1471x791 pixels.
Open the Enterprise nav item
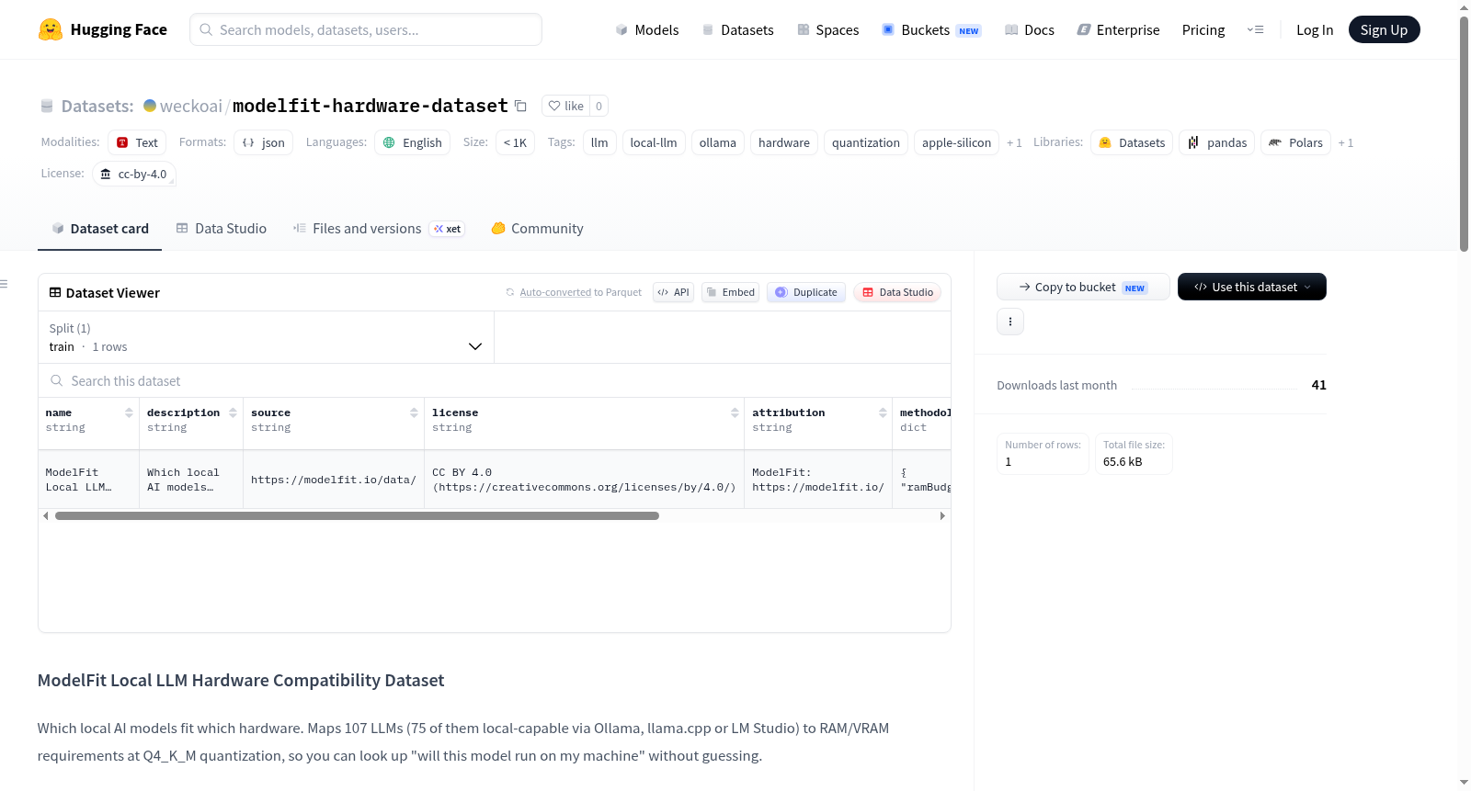[x=1118, y=29]
